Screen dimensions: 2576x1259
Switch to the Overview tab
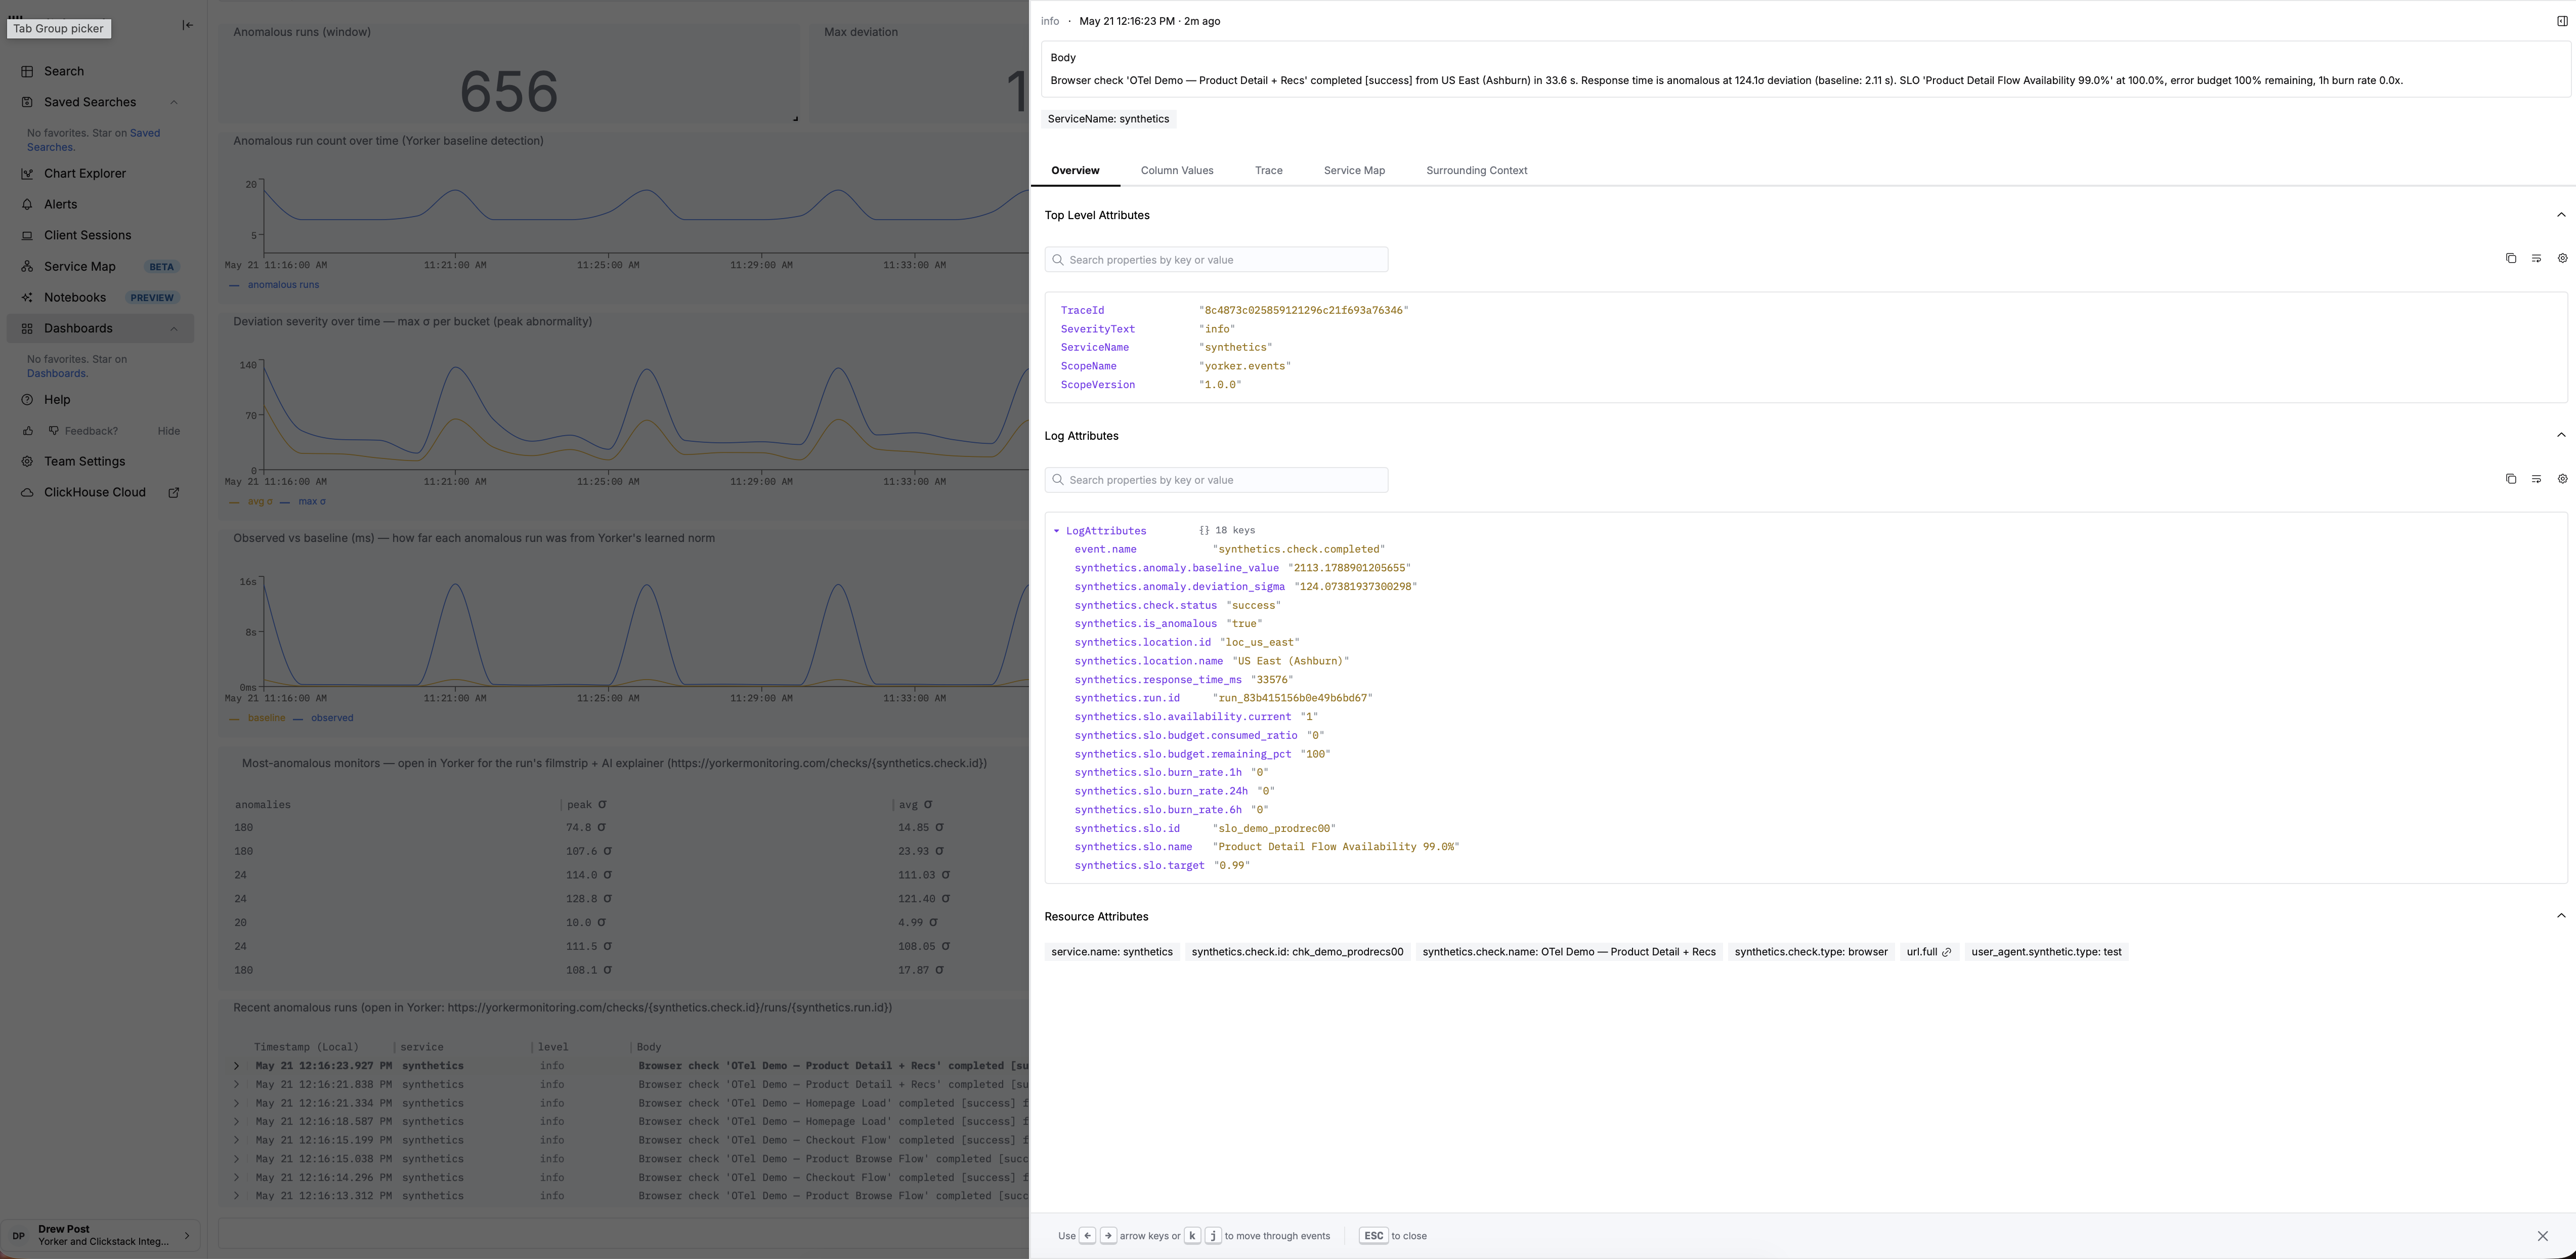click(x=1075, y=171)
